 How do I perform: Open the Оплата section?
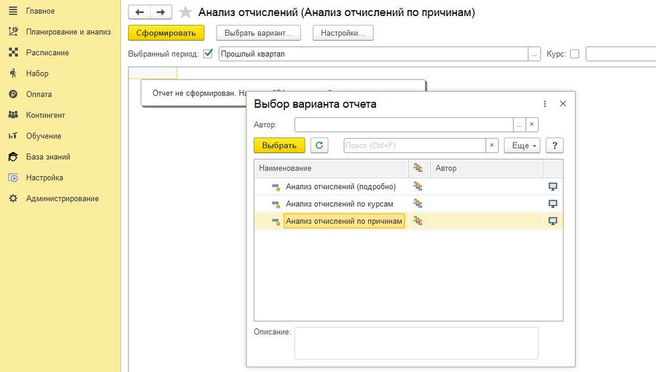(39, 95)
